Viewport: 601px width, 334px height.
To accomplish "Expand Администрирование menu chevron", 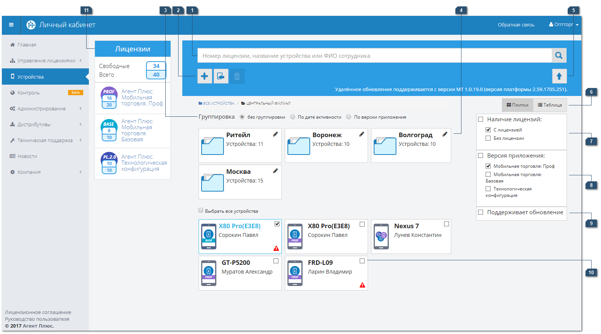I will coord(81,108).
